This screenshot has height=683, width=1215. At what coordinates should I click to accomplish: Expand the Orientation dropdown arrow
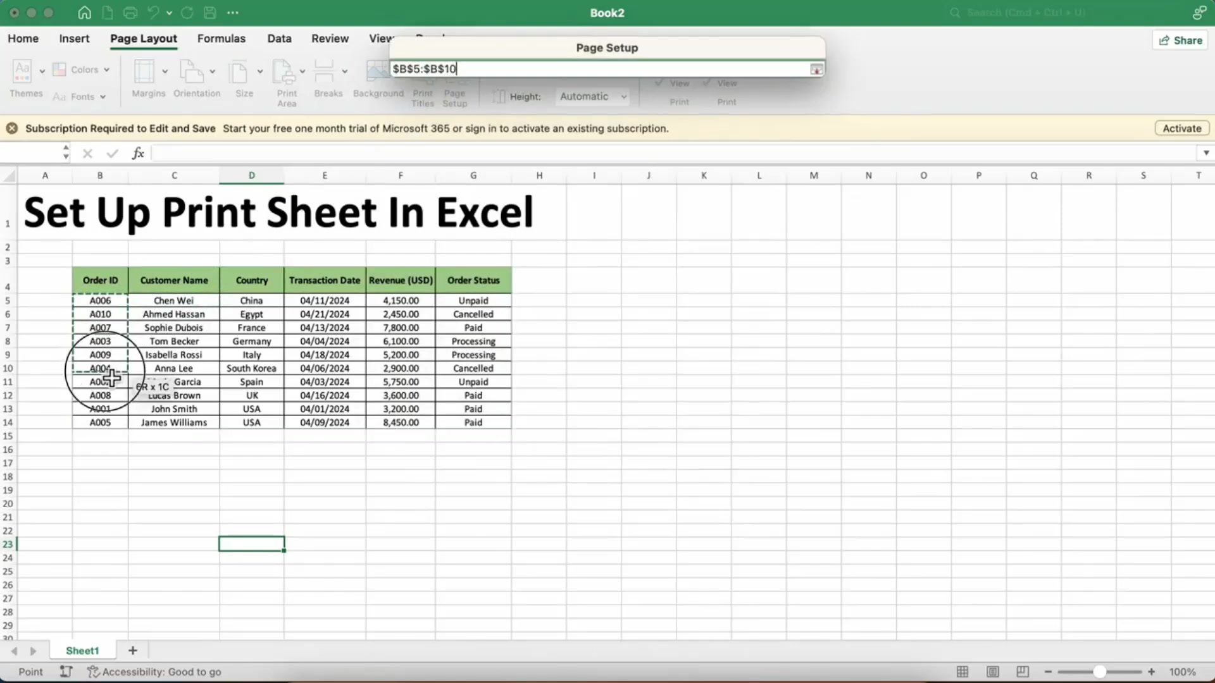click(x=212, y=71)
